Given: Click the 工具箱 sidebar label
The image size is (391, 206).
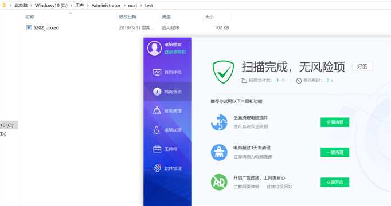Looking at the screenshot, I should click(171, 149).
